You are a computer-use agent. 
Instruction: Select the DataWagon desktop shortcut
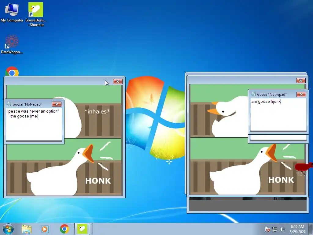pyautogui.click(x=12, y=44)
